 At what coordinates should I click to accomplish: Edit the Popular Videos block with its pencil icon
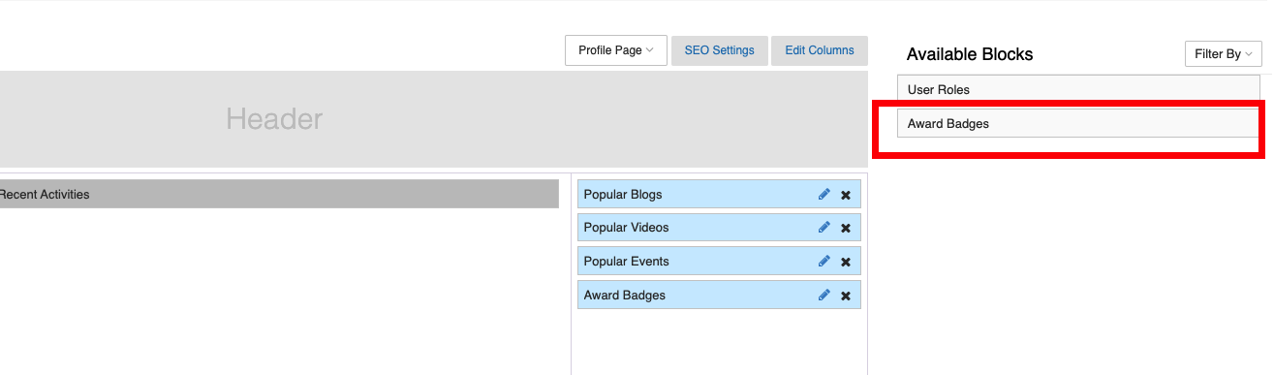(824, 228)
